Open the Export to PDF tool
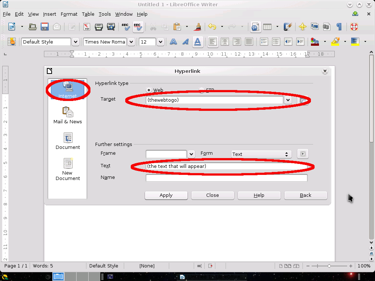Image resolution: width=375 pixels, height=281 pixels. pos(87,27)
